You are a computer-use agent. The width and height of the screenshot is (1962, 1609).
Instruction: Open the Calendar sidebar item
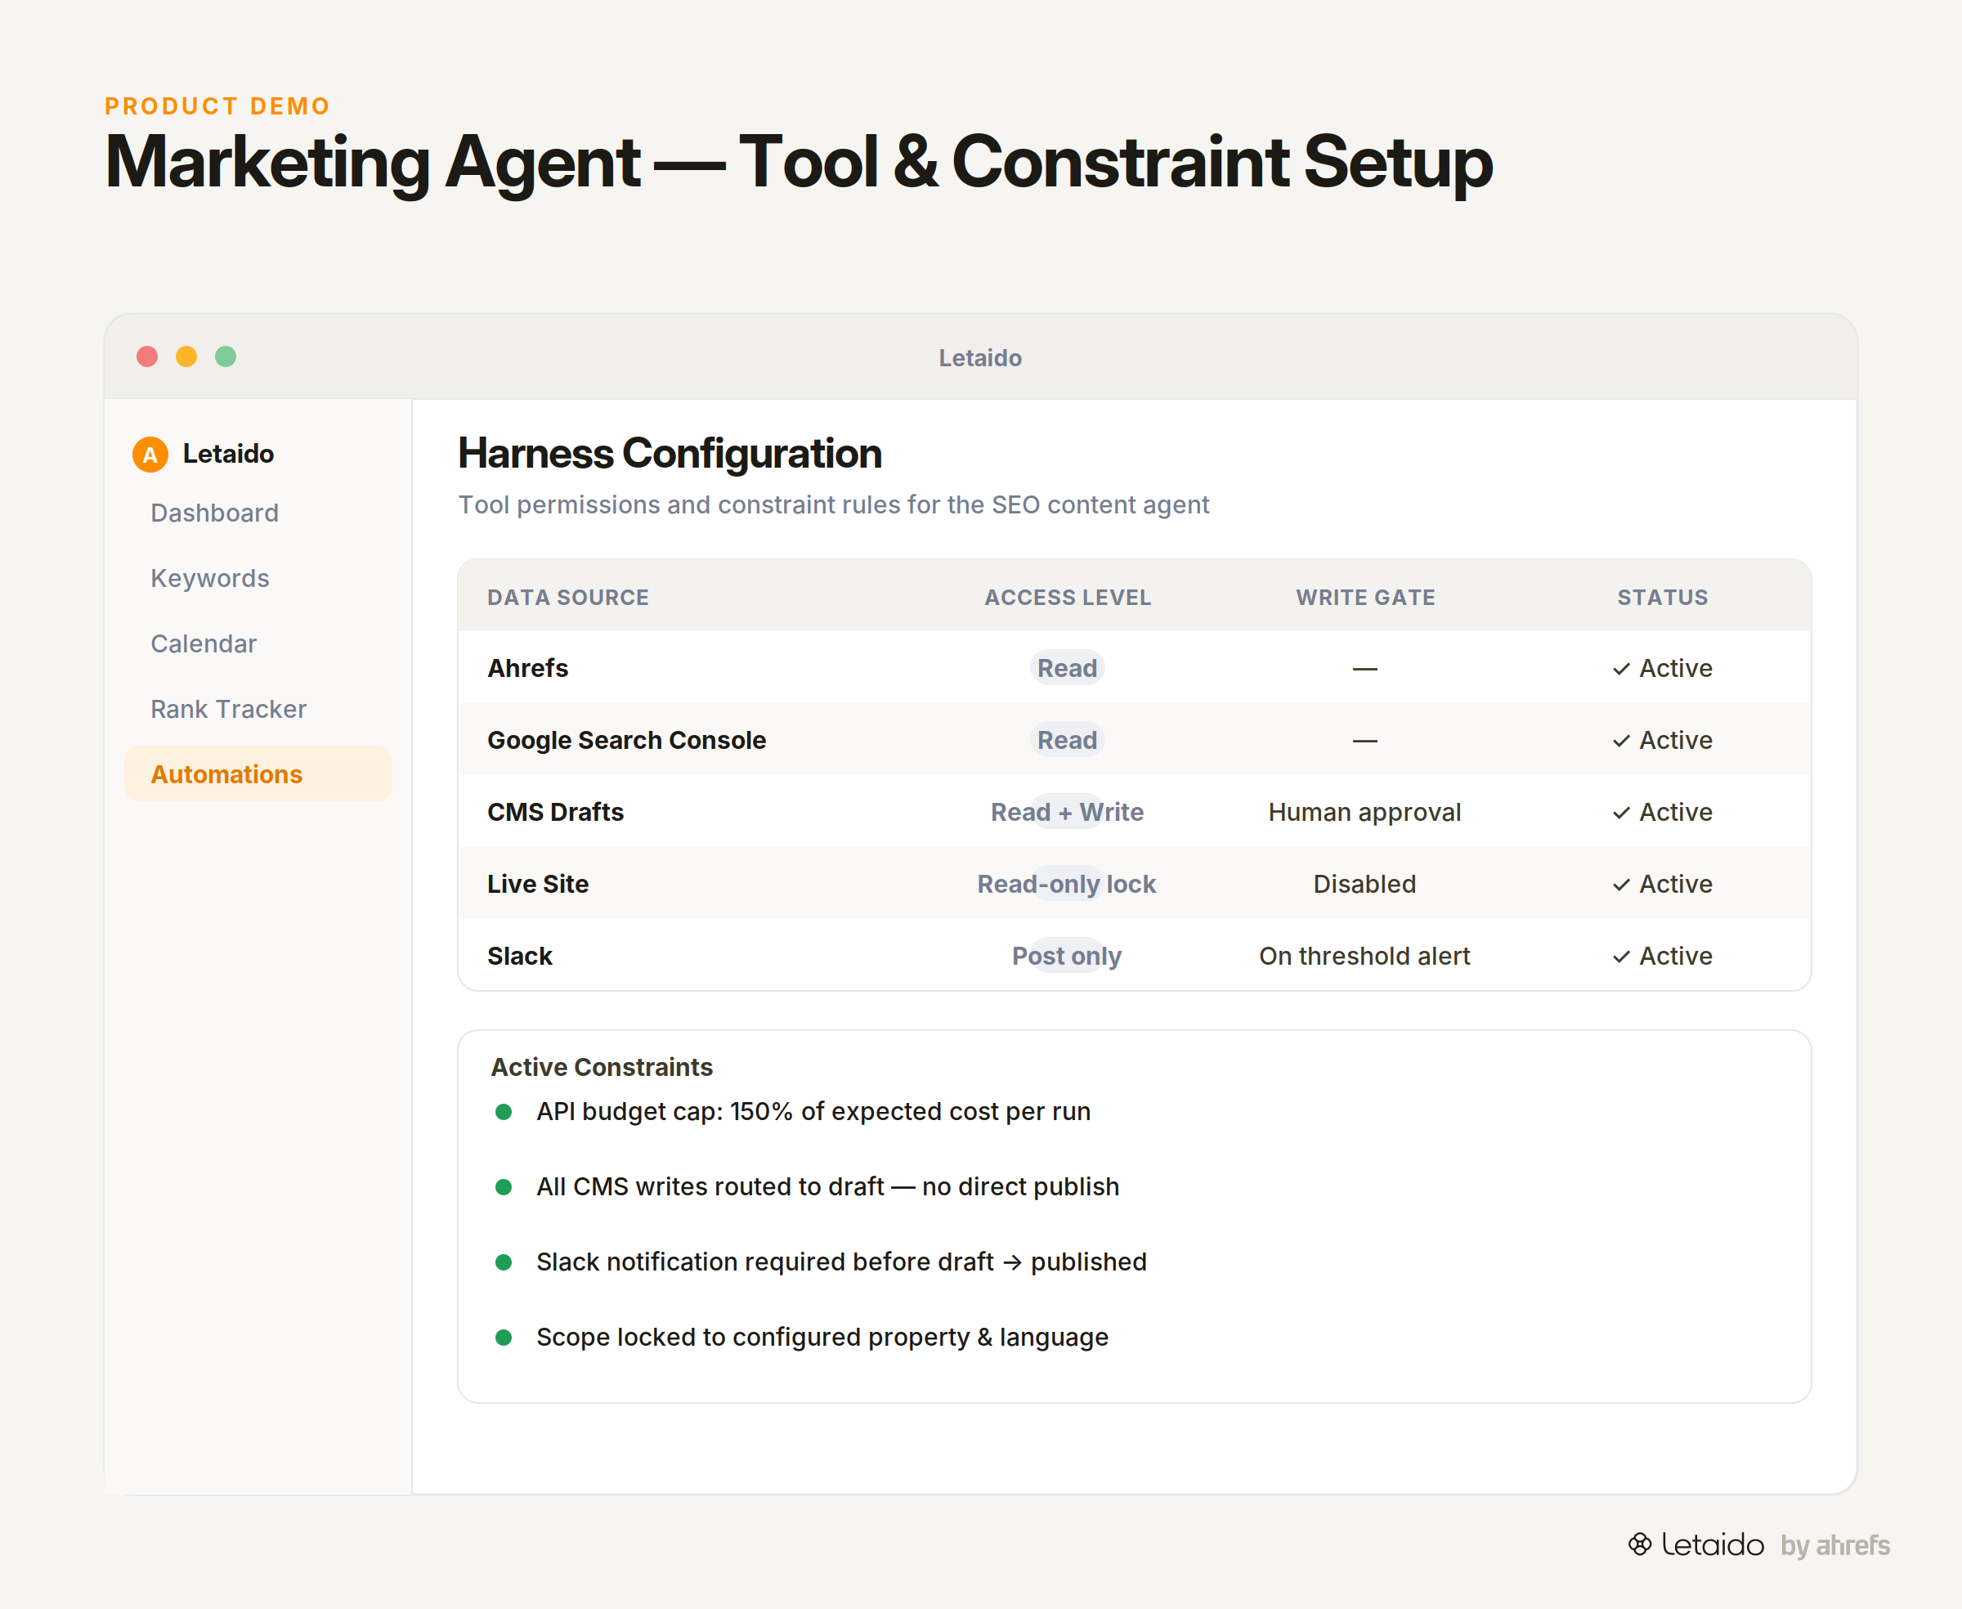tap(203, 643)
